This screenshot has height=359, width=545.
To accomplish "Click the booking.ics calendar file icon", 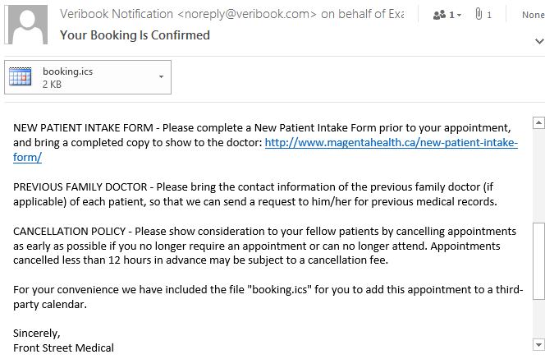I will 21,77.
